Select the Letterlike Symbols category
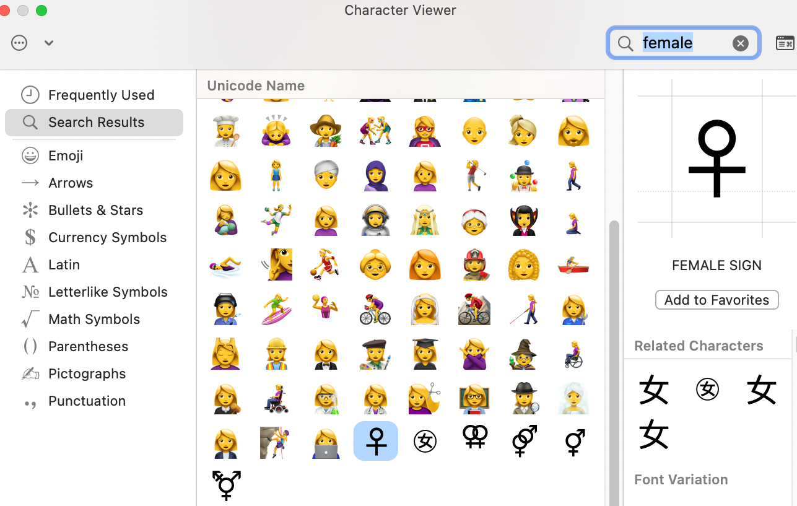 (108, 292)
